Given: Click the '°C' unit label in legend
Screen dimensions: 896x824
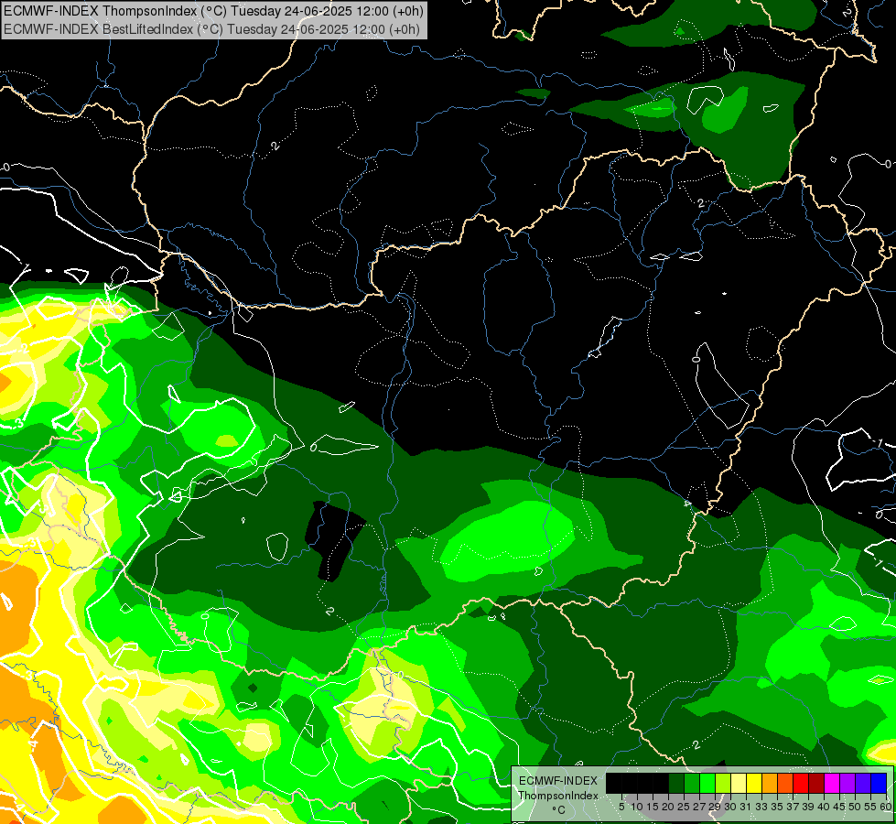Looking at the screenshot, I should (559, 809).
